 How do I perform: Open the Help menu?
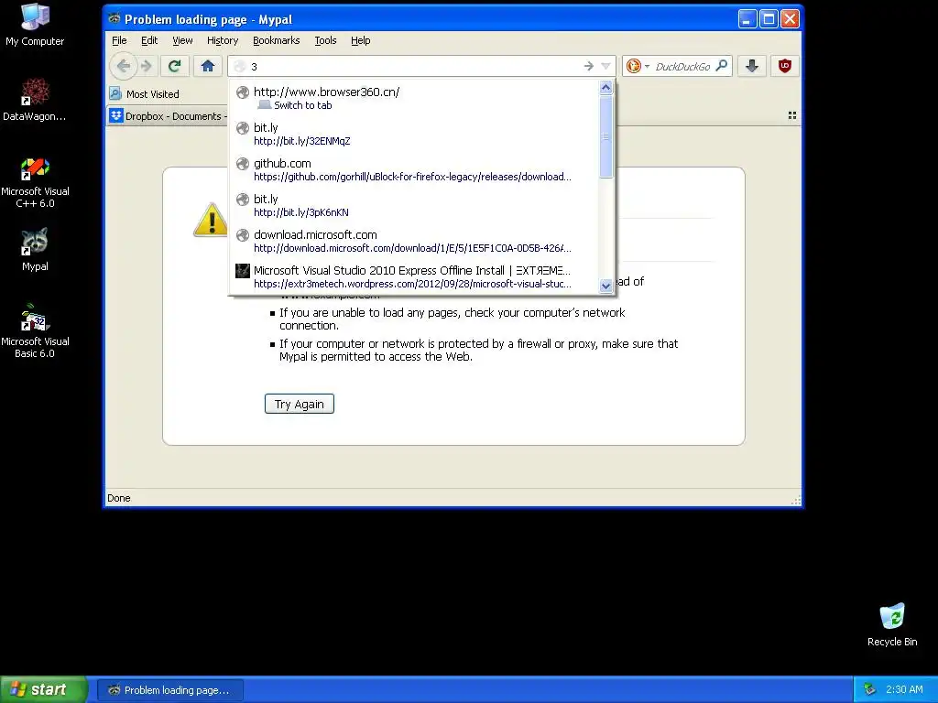360,40
